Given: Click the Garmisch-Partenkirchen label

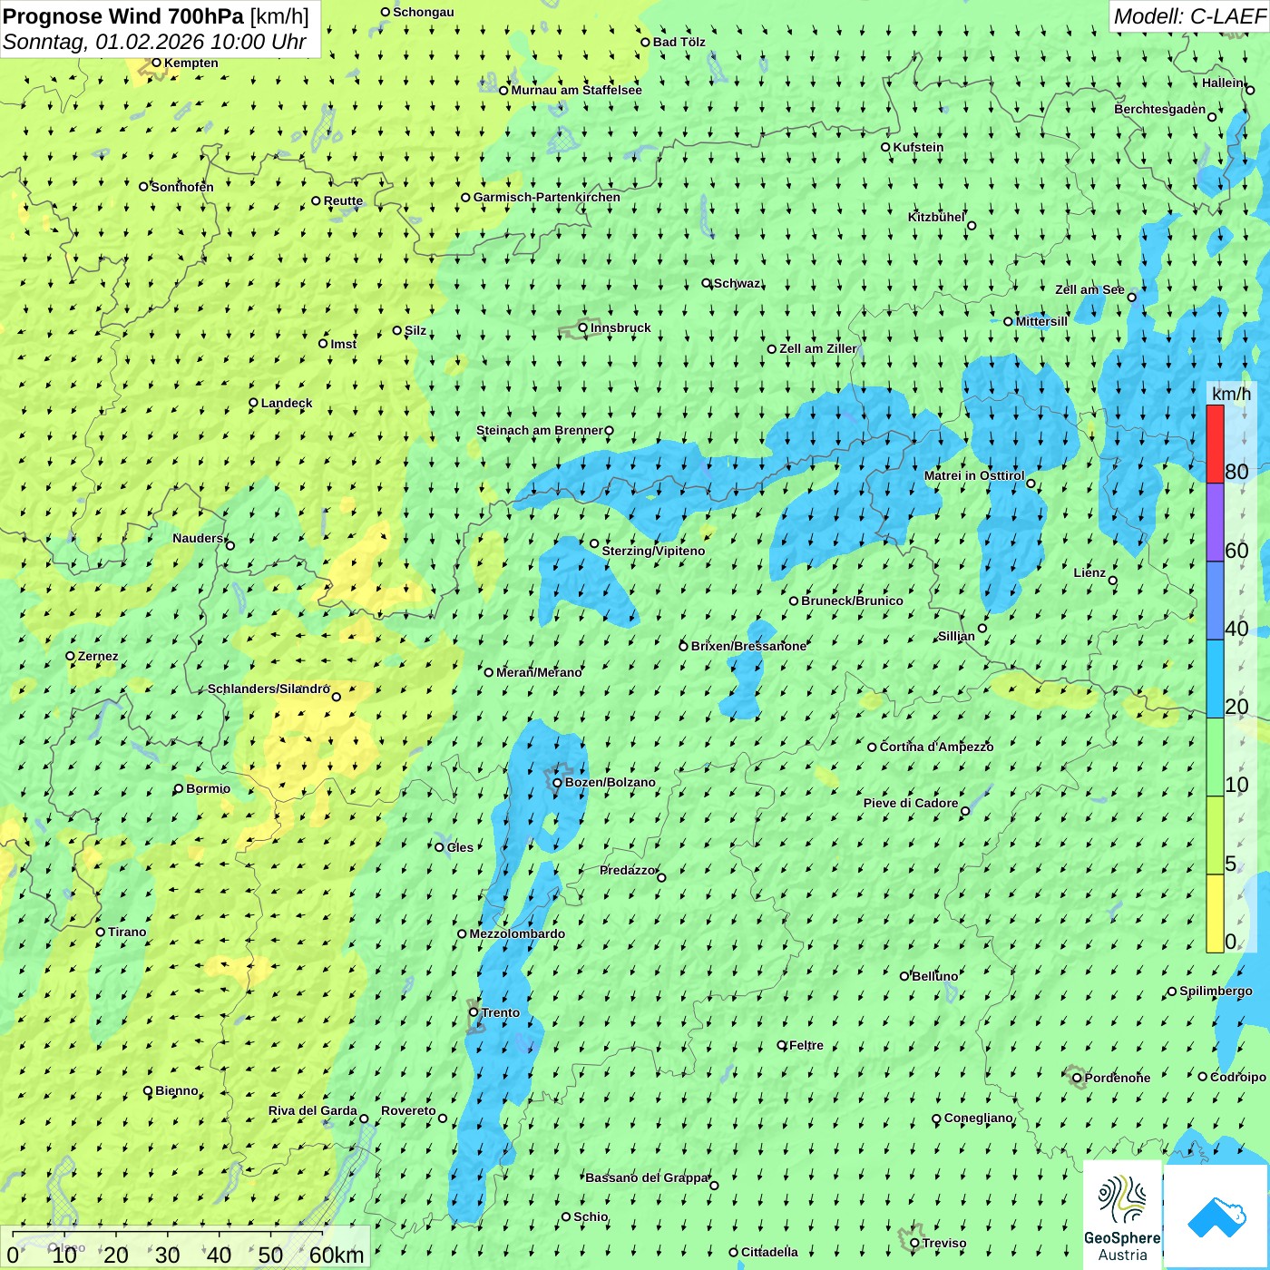Looking at the screenshot, I should (547, 197).
